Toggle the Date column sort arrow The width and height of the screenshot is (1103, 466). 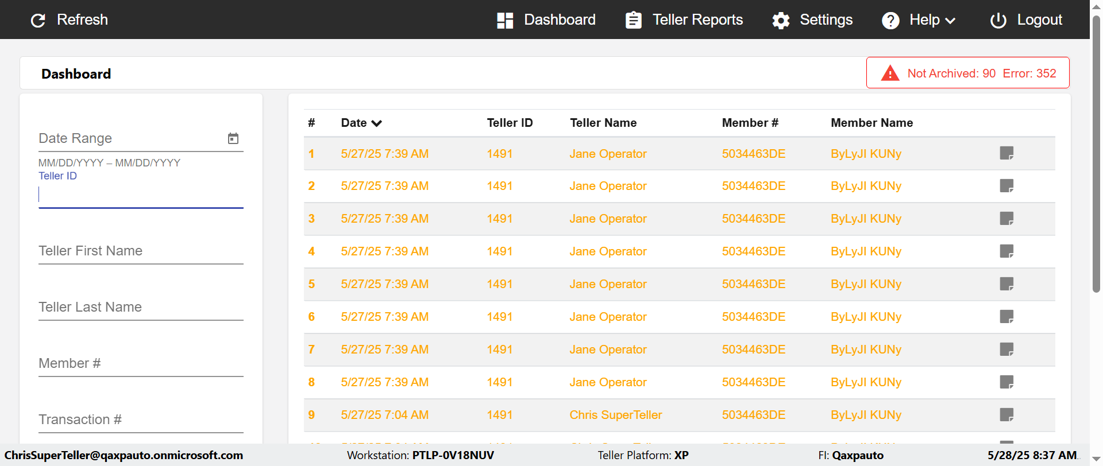[x=377, y=123]
